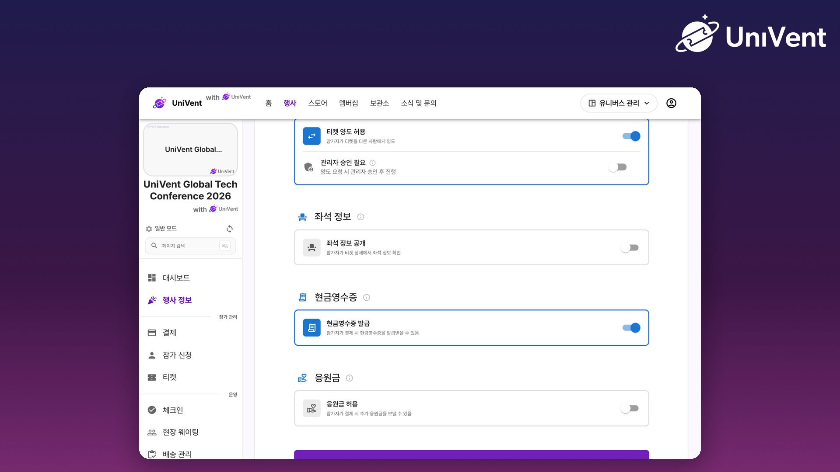Click info icon next to 관리자 승인 필요
Screen dimensions: 840x472
coord(372,163)
